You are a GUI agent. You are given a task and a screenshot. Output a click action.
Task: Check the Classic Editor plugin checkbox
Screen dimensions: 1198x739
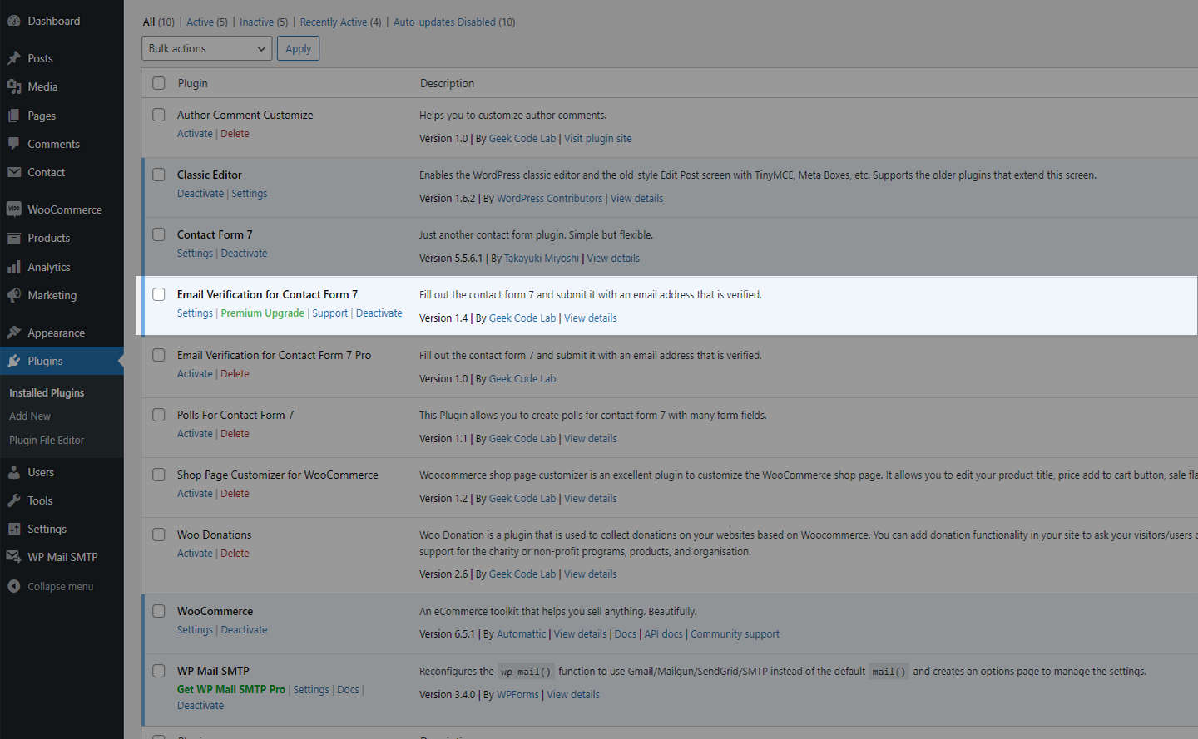[x=159, y=175]
